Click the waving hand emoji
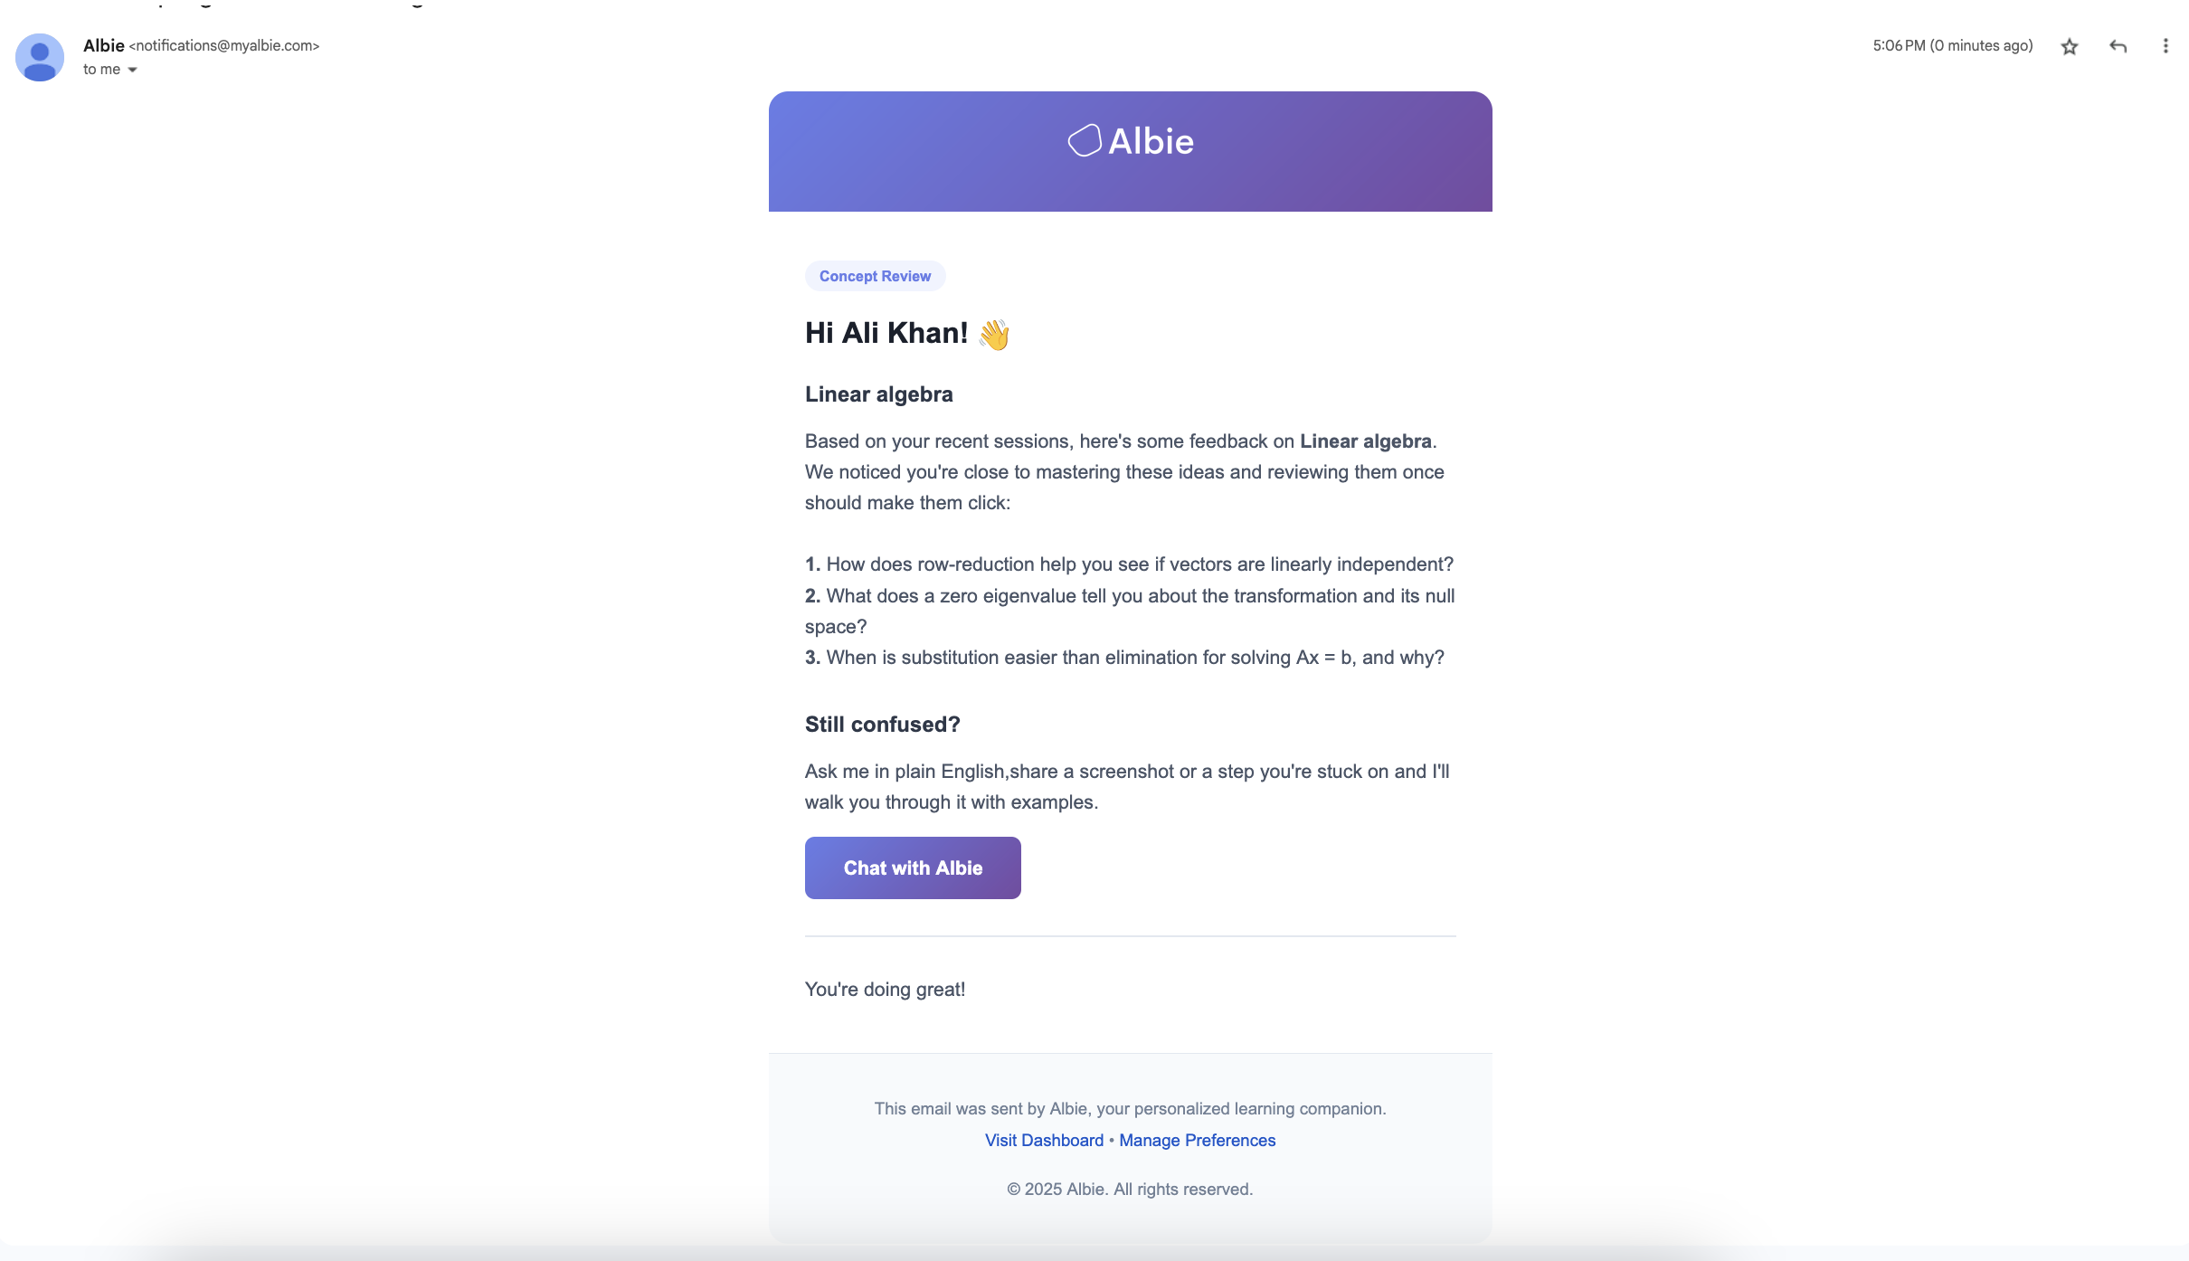This screenshot has height=1261, width=2189. click(x=994, y=335)
